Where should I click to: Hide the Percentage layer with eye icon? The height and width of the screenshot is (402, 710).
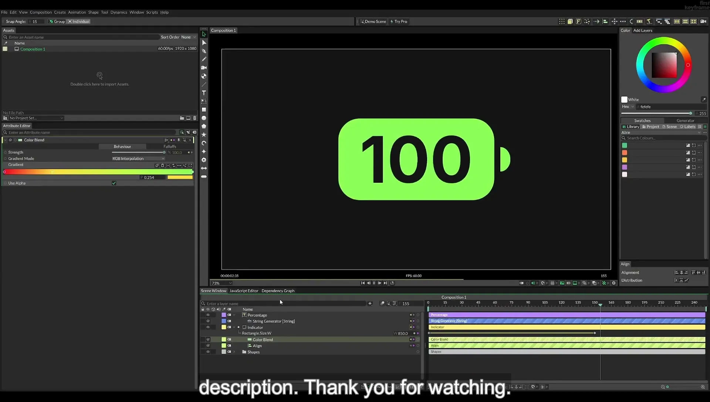[x=208, y=315]
